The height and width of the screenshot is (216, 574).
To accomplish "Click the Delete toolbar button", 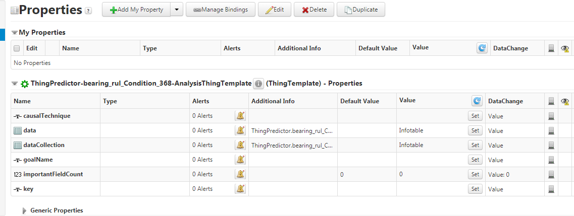I will [x=314, y=10].
